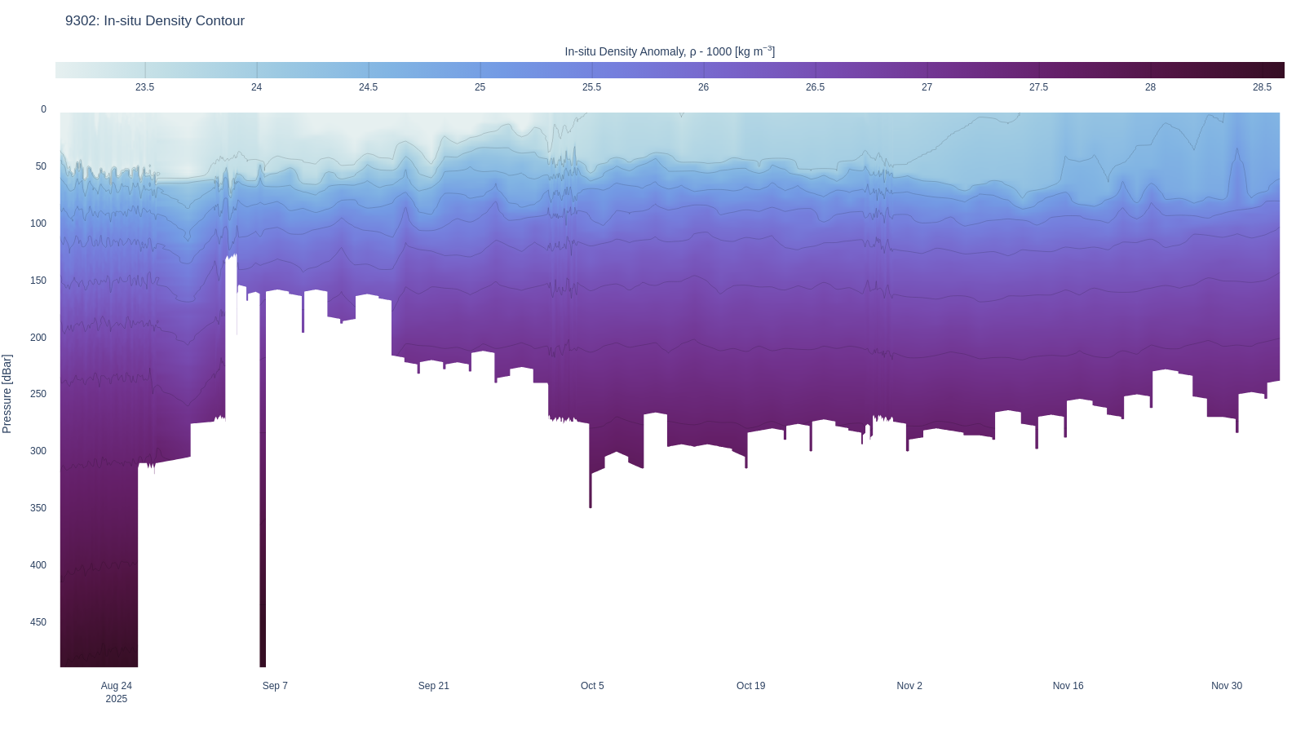Screen dimensions: 1305x734
Task: Click the lightest end of the colorbar
Action: [x=62, y=70]
